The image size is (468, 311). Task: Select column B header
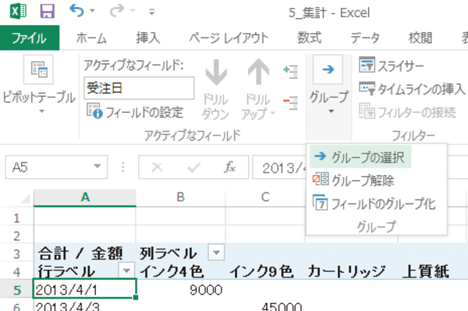click(181, 197)
